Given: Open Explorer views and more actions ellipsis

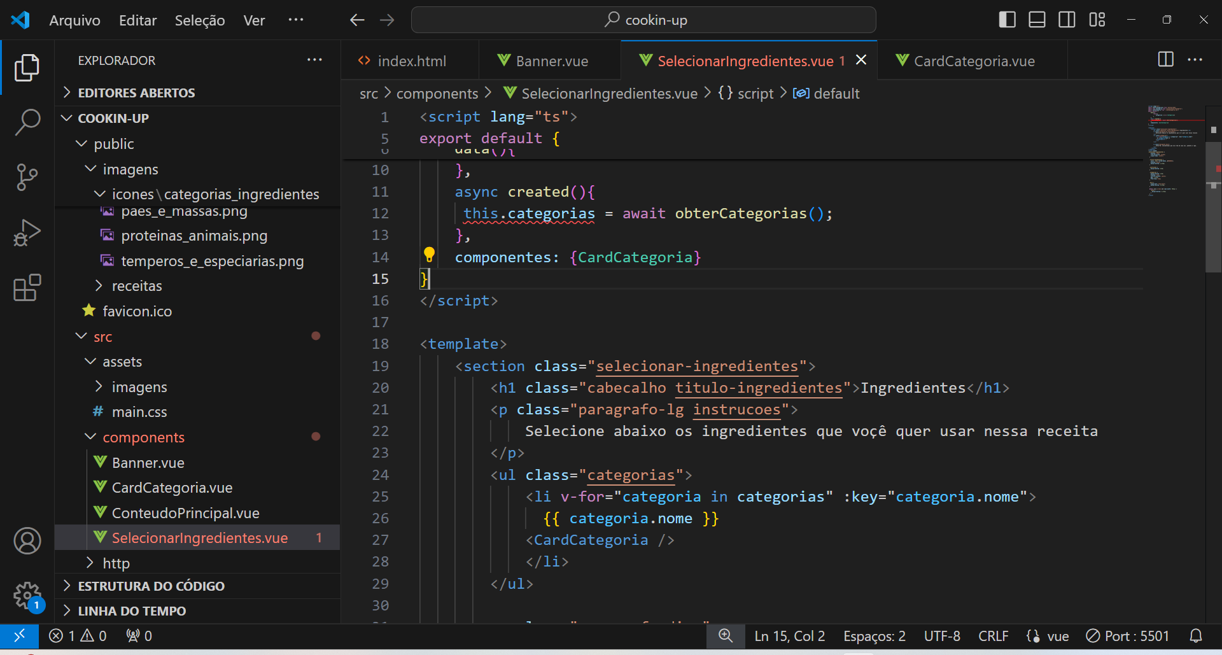Looking at the screenshot, I should 314,60.
